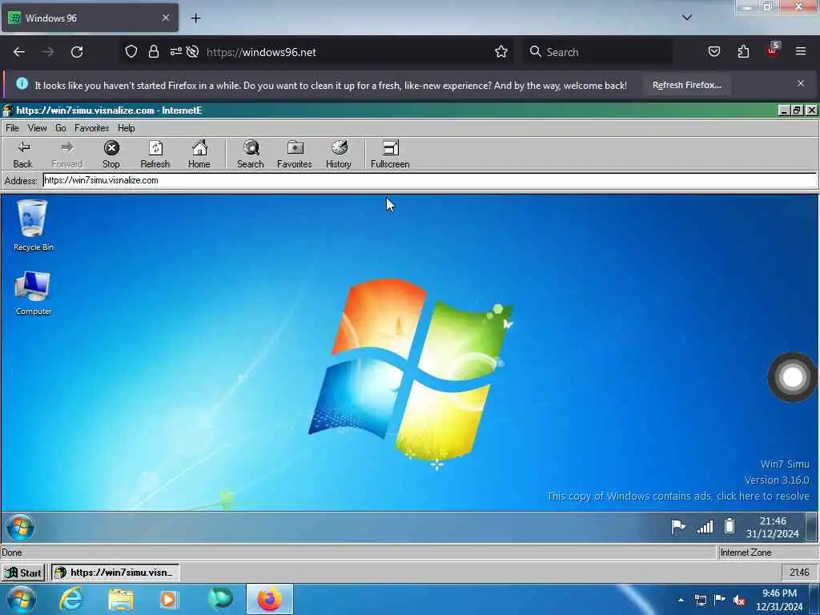Click the muted volume icon in host tray

coord(739,600)
